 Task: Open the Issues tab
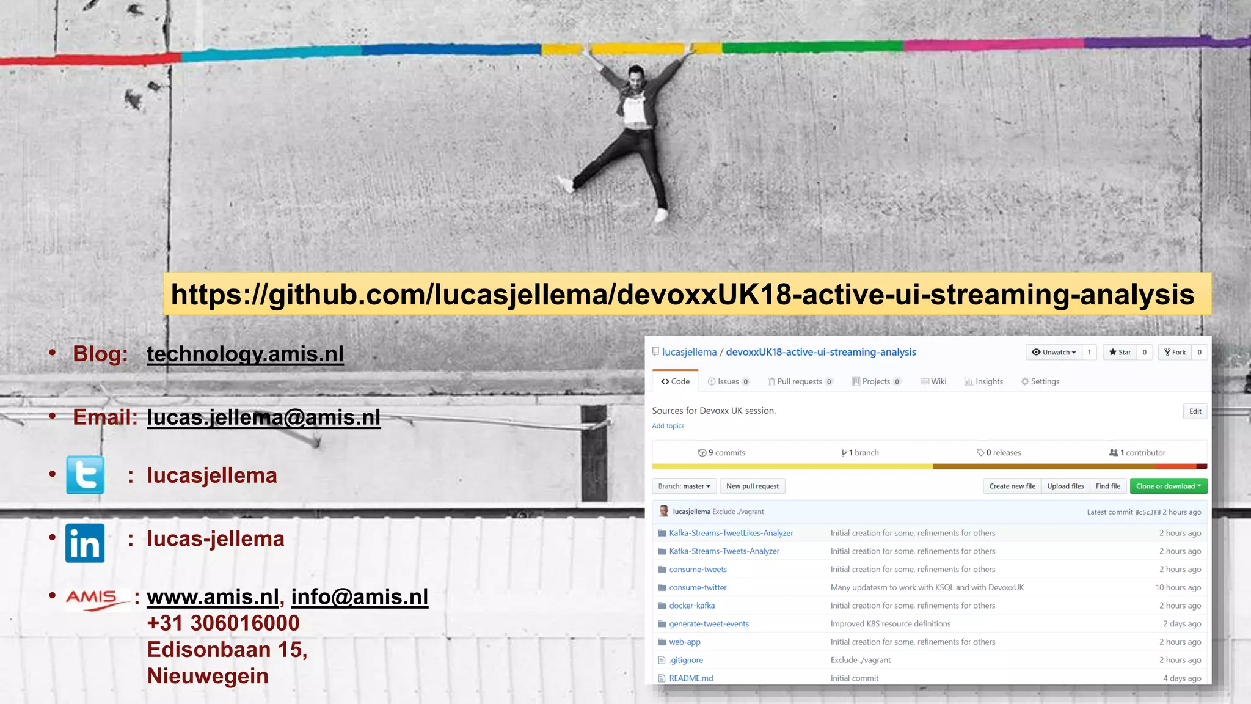tap(728, 381)
